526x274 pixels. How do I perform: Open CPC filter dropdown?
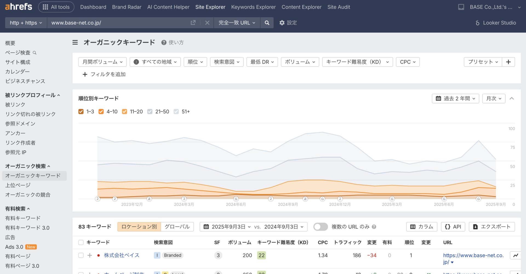tap(408, 62)
